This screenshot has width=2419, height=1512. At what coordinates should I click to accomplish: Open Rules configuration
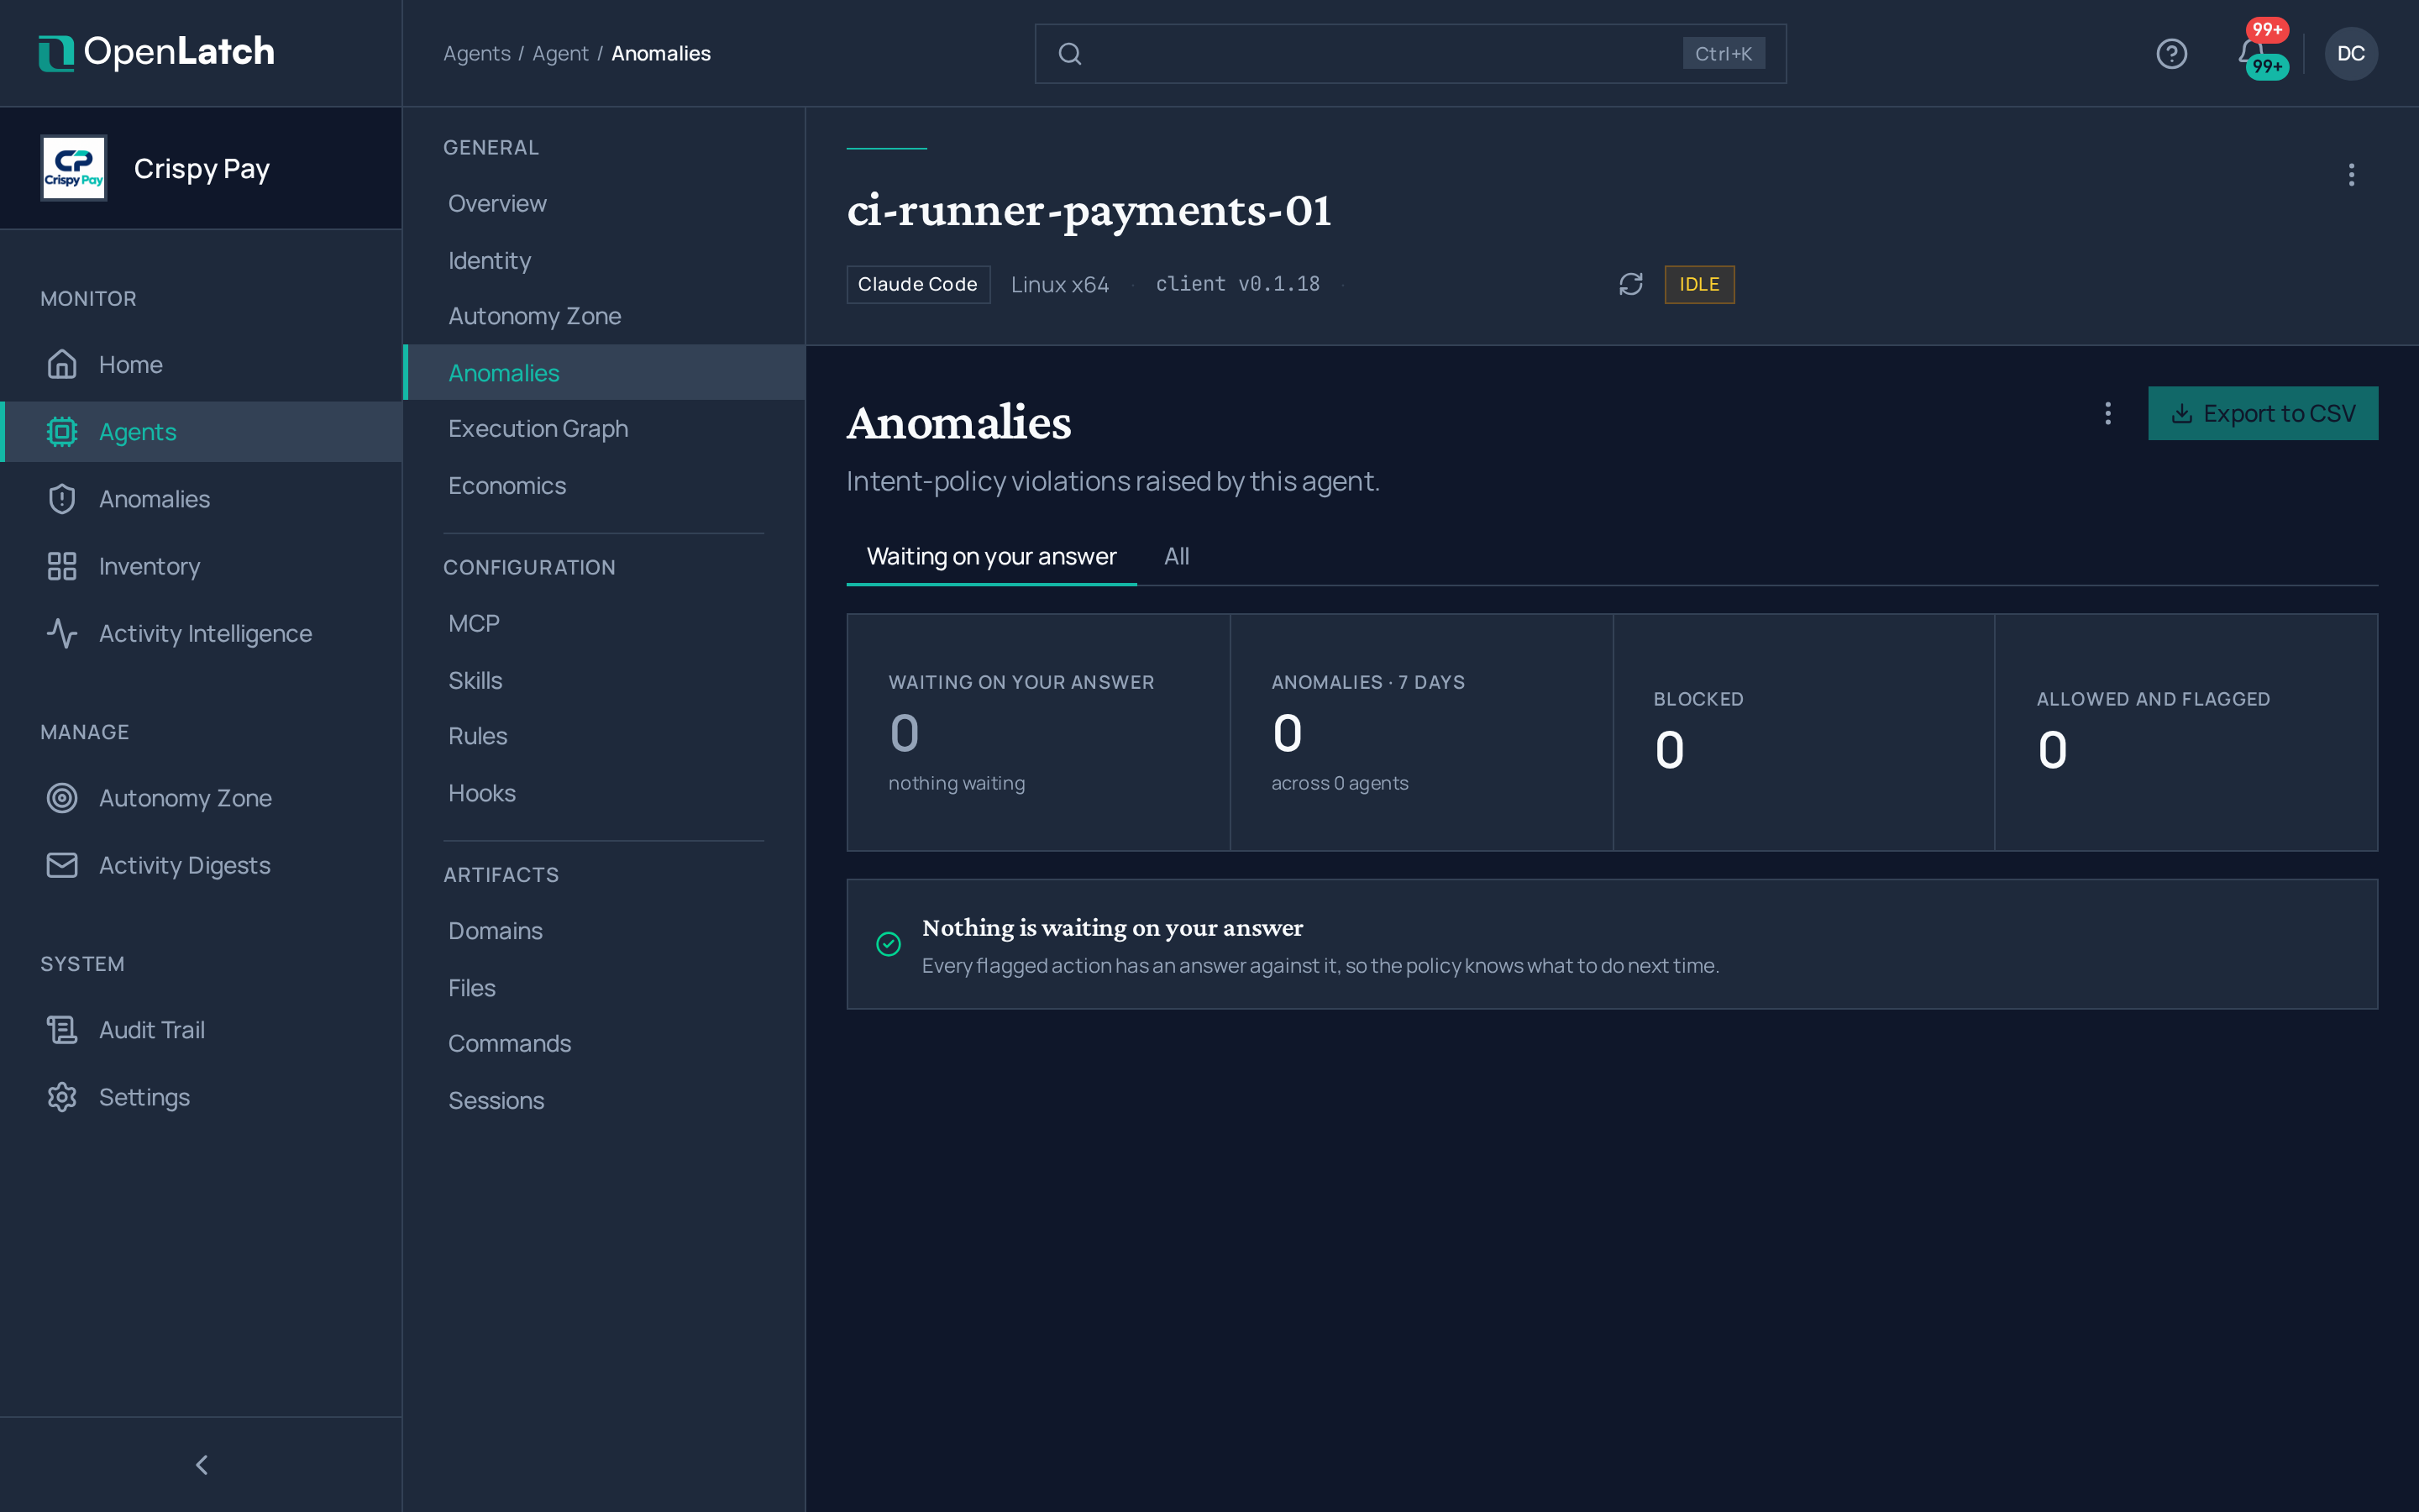tap(604, 736)
